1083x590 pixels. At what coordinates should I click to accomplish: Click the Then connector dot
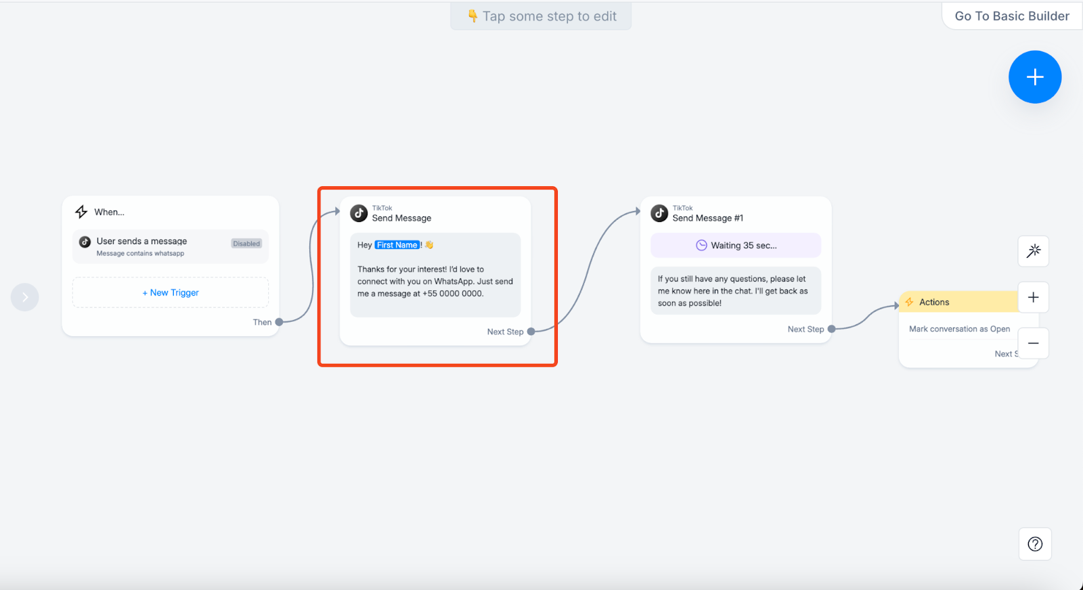click(x=279, y=322)
